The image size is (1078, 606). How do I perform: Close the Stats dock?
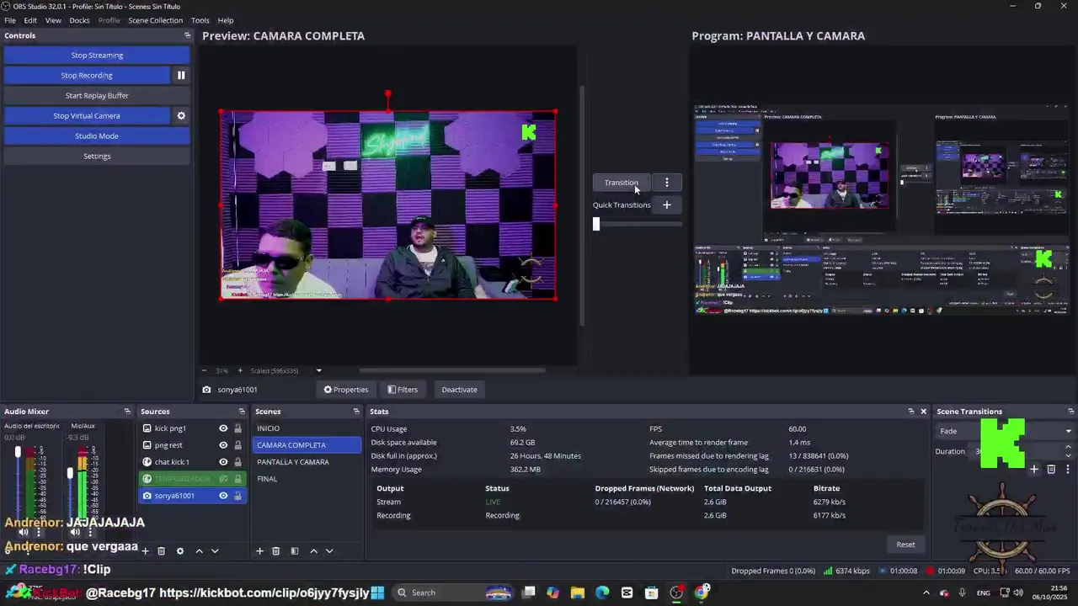(x=923, y=411)
